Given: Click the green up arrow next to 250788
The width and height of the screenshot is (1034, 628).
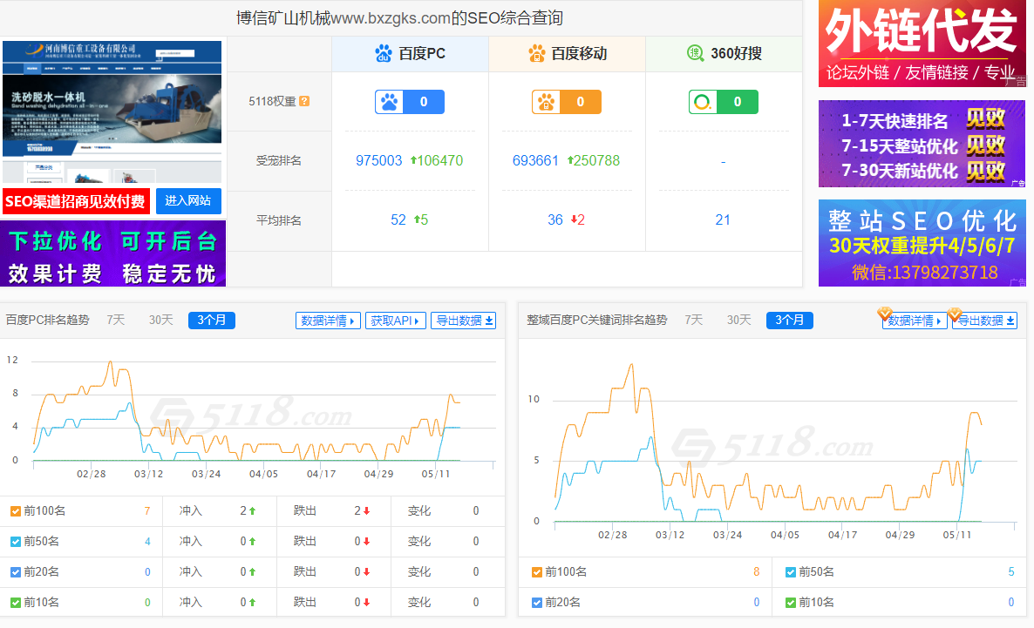Looking at the screenshot, I should pos(570,160).
